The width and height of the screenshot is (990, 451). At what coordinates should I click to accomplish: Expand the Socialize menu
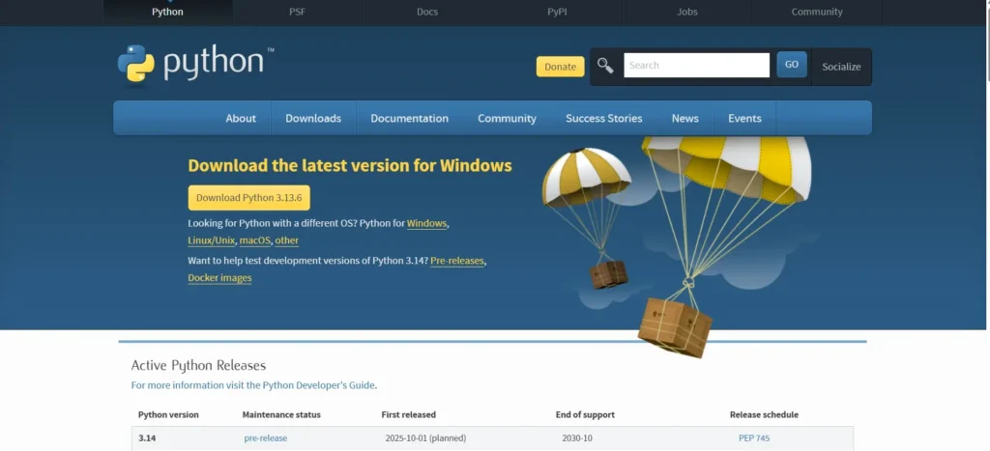[842, 67]
